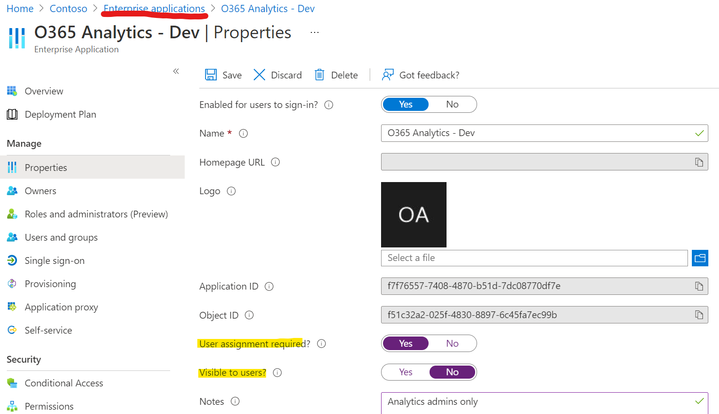Click the Delete trash can icon

pyautogui.click(x=320, y=75)
